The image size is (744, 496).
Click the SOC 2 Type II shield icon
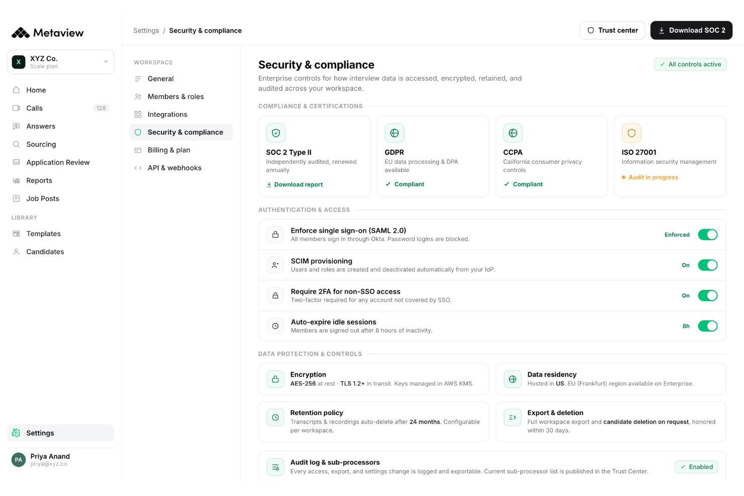(x=275, y=133)
